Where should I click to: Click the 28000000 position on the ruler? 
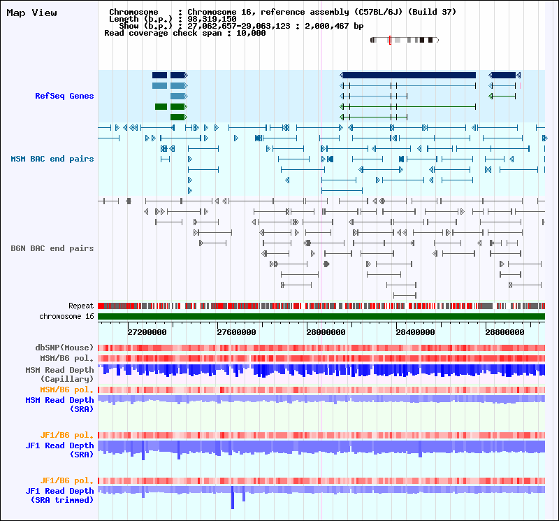pyautogui.click(x=326, y=332)
